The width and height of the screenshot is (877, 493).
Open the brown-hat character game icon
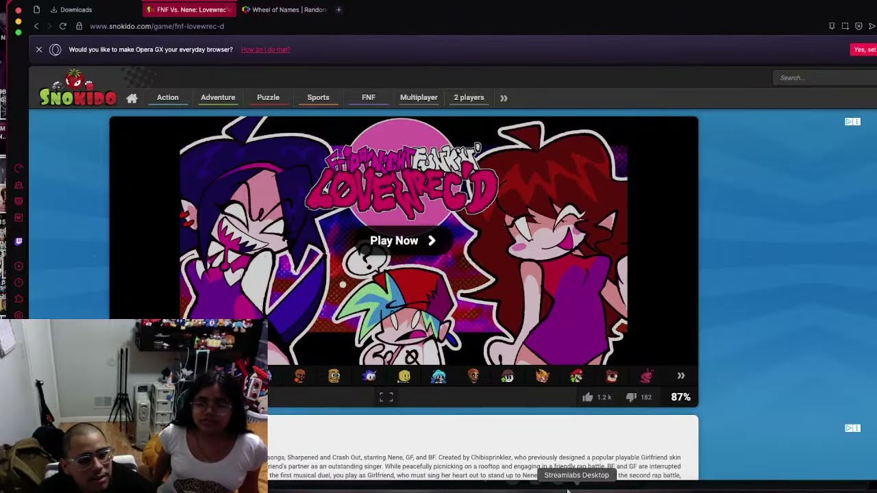[507, 376]
